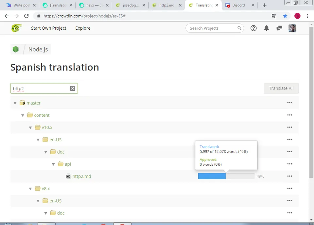Close the Discord browser tab
Screen dimensions: 314x225
[x=253, y=6]
